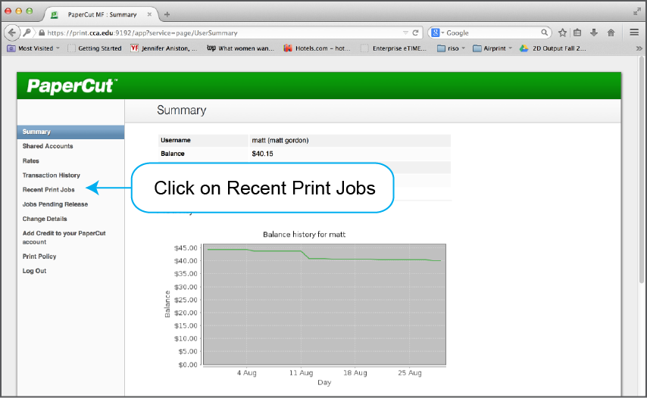Open Jobs Pending Release
This screenshot has width=647, height=398.
pyautogui.click(x=55, y=204)
